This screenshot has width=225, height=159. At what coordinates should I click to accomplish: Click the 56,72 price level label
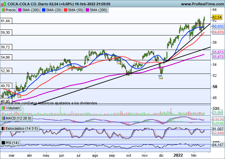click(x=6, y=47)
